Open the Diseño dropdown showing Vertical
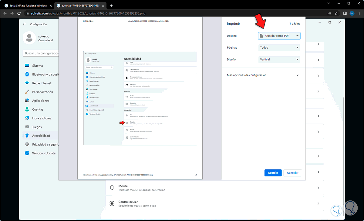 (279, 60)
